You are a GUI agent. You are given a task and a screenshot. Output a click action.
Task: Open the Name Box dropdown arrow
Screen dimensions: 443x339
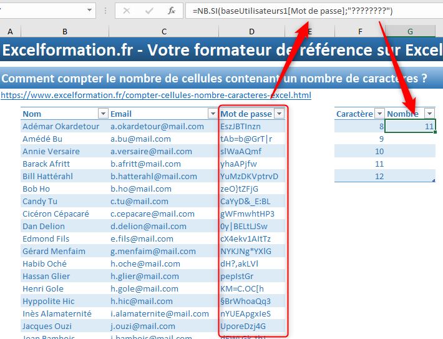90,11
